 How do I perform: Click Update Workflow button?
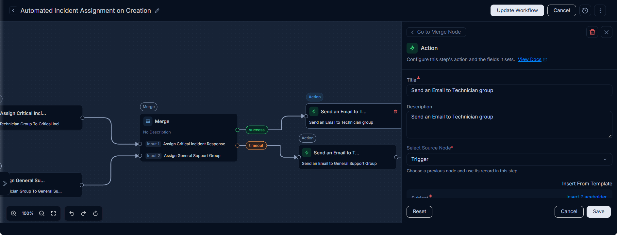pyautogui.click(x=517, y=10)
